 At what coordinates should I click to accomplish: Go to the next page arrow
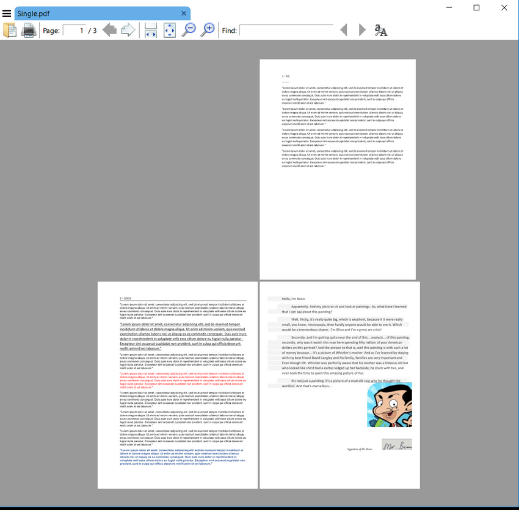point(128,30)
